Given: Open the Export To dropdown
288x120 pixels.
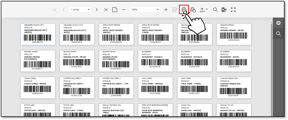Looking at the screenshot, I should (203, 10).
